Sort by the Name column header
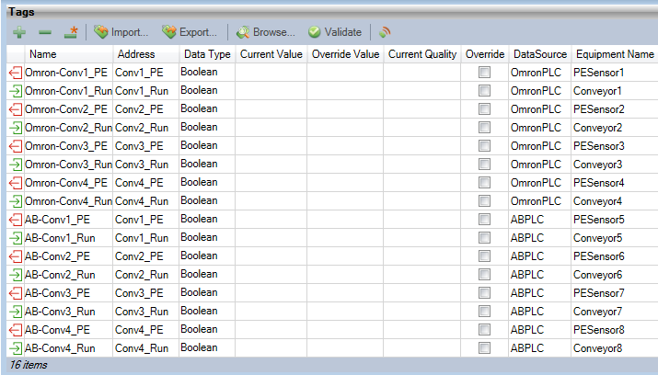The width and height of the screenshot is (658, 375). pos(68,54)
